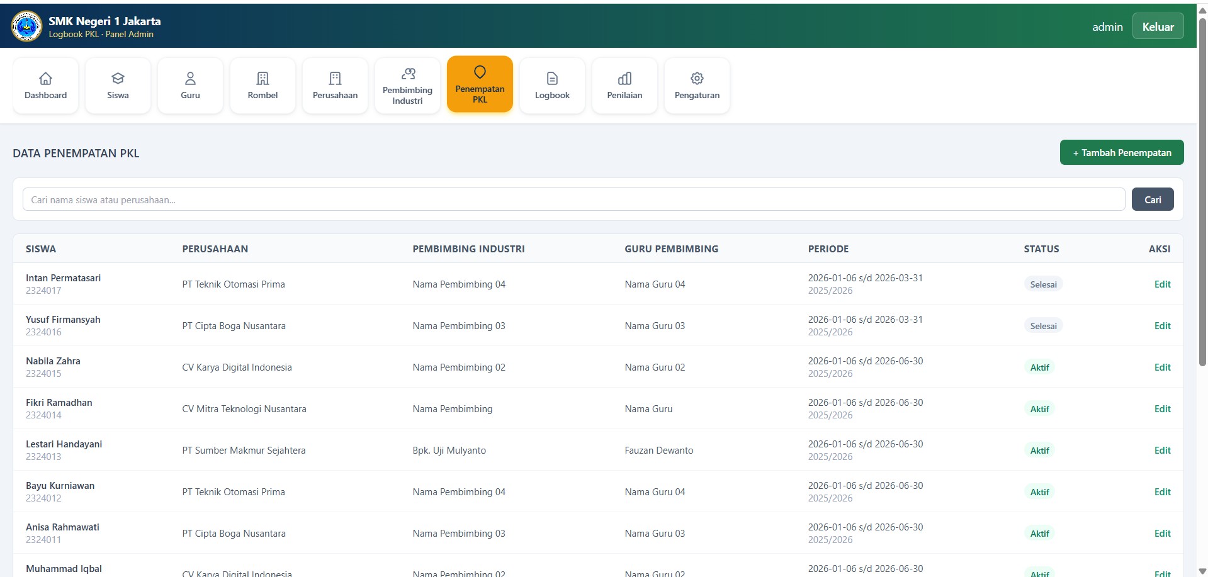Edit Anisa Rahmawati placement
This screenshot has width=1208, height=577.
[1162, 533]
